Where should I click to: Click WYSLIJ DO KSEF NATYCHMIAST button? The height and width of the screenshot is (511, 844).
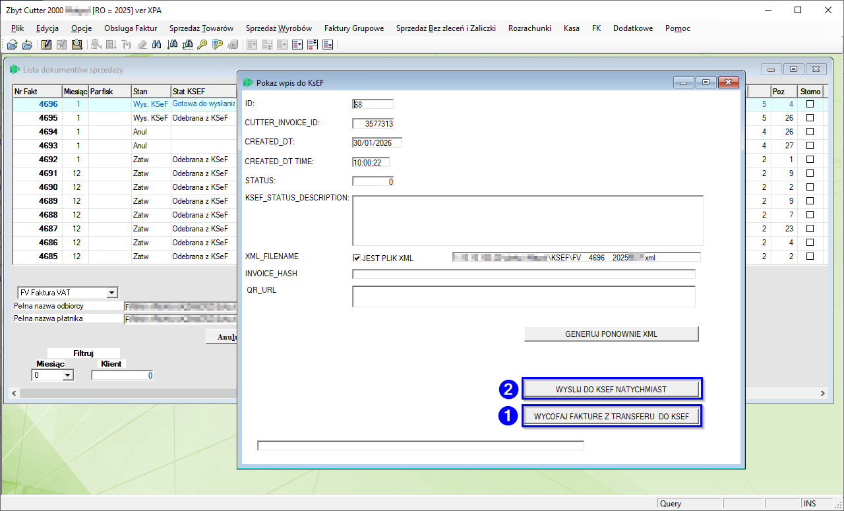[x=611, y=389]
